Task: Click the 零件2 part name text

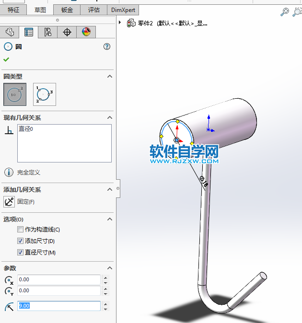Action: click(145, 23)
